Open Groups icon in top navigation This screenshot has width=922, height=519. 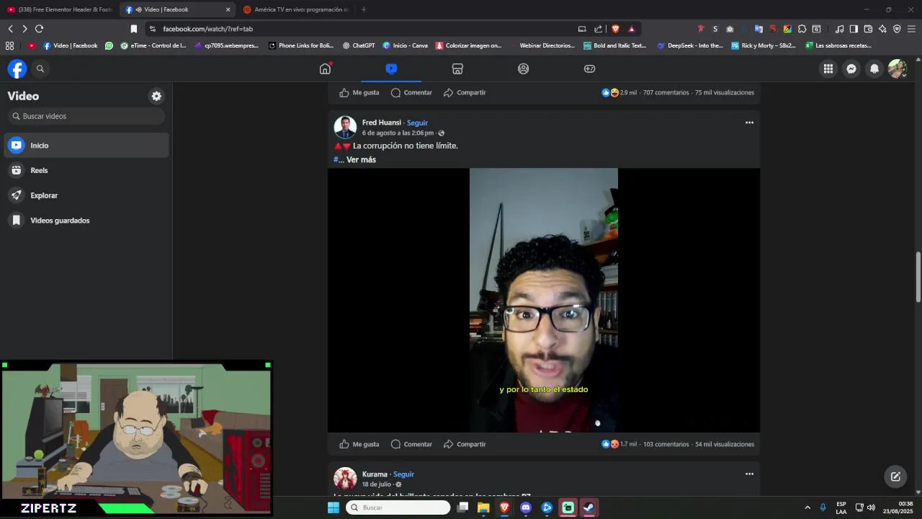coord(524,68)
